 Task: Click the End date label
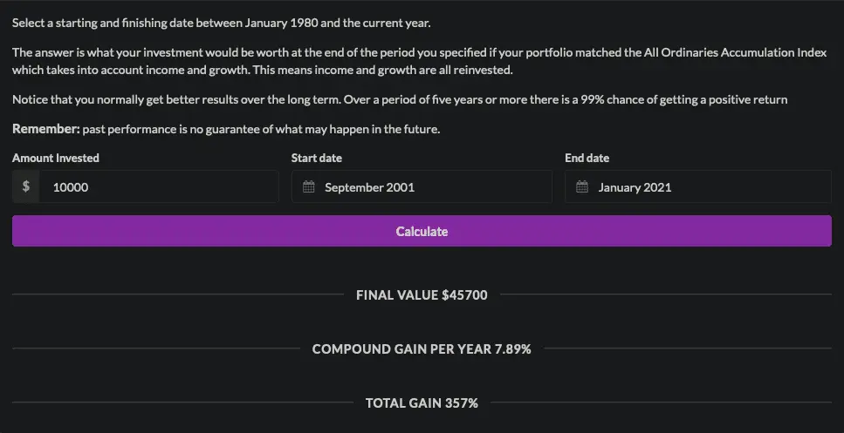pos(587,158)
